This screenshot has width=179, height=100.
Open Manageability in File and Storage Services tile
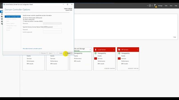point(78,53)
